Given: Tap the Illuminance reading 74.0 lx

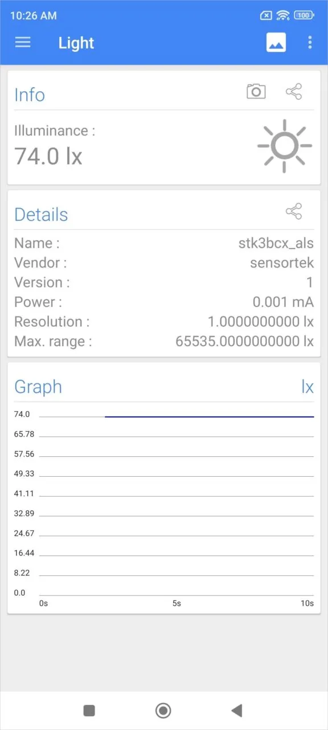Looking at the screenshot, I should [48, 156].
